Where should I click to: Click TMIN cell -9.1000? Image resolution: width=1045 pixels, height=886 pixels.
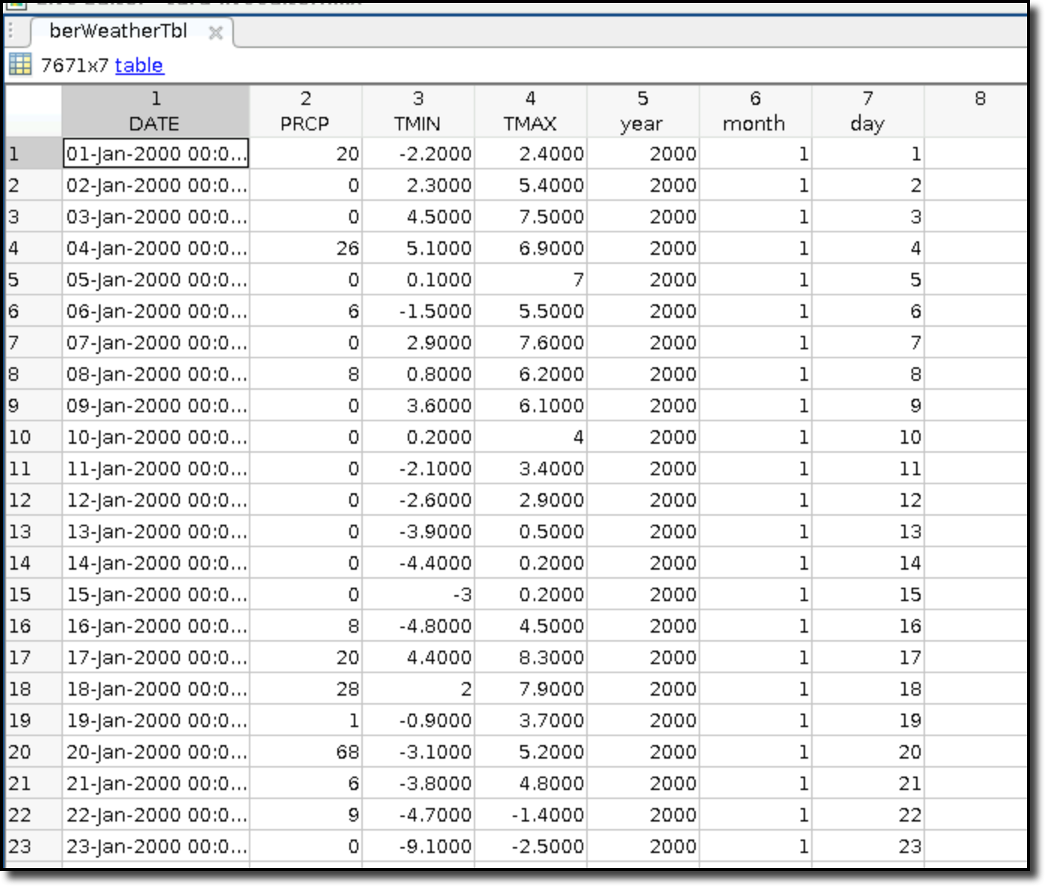point(418,846)
